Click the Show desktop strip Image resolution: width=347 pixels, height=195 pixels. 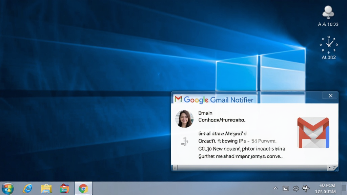[344, 188]
